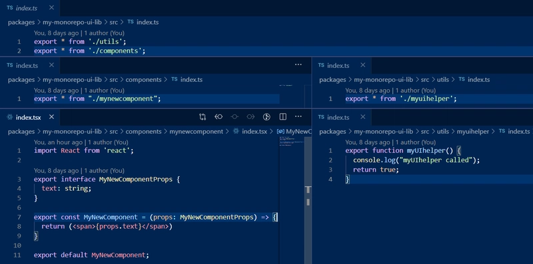This screenshot has width=533, height=264.
Task: Go to next change arrow icon
Action: pos(251,117)
